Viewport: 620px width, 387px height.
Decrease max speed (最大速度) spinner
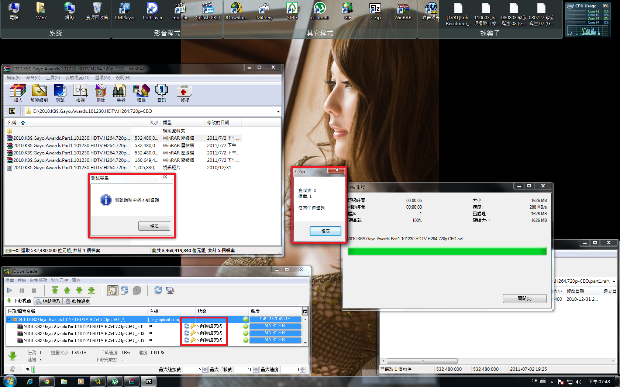303,371
